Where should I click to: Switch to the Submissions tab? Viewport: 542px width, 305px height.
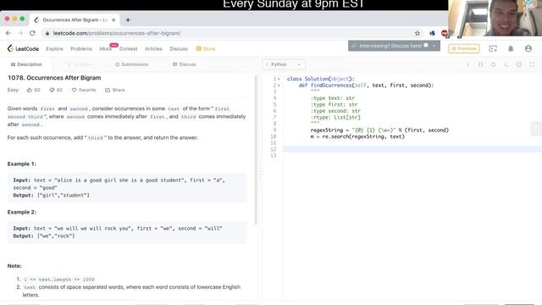tap(132, 64)
